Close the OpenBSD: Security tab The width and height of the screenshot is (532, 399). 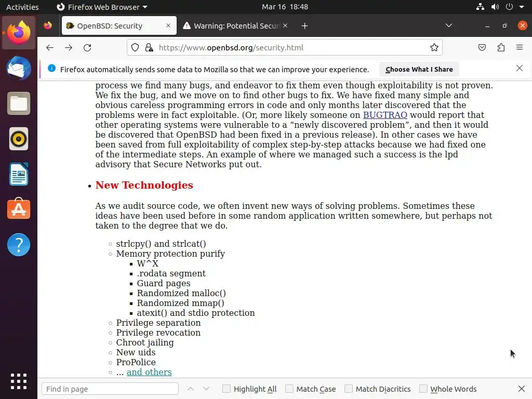(x=168, y=25)
